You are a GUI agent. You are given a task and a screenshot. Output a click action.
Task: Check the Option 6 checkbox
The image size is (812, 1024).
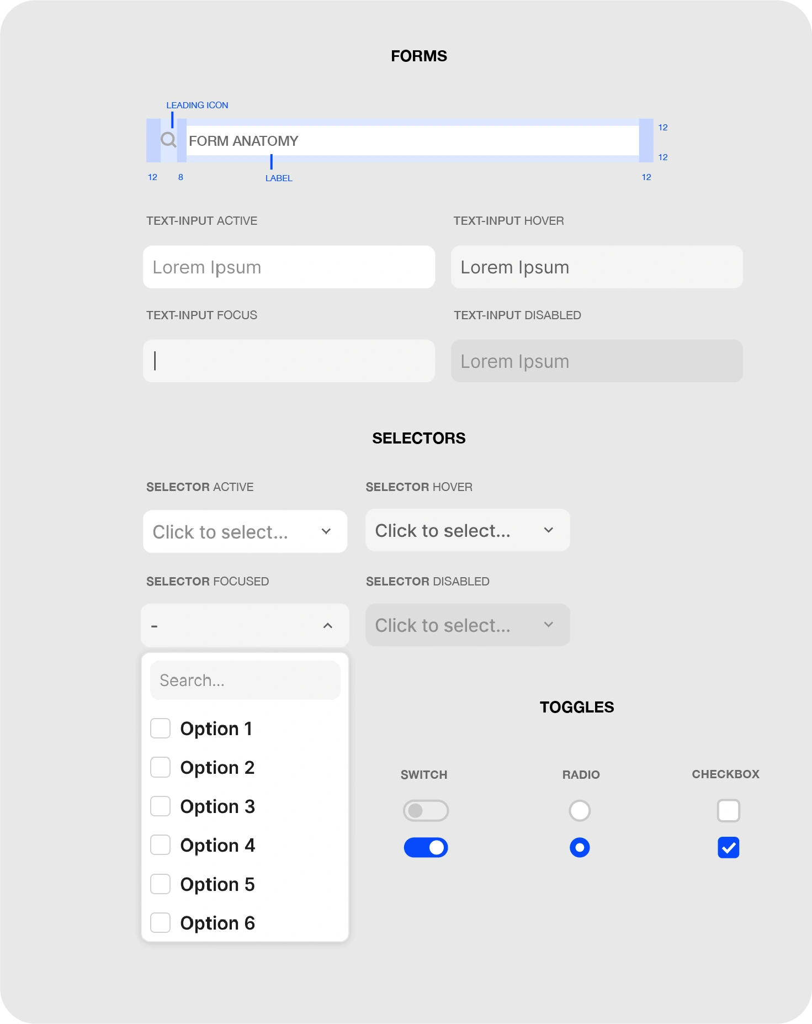(161, 923)
